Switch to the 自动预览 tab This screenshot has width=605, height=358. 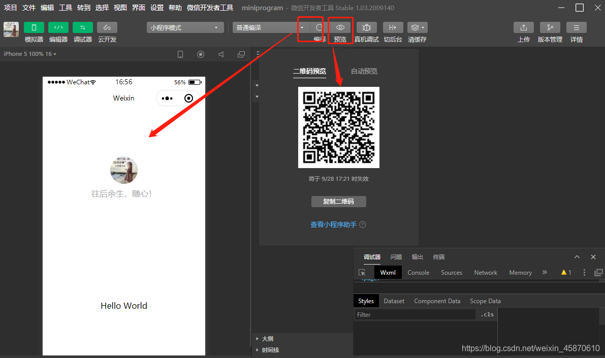[x=364, y=72]
